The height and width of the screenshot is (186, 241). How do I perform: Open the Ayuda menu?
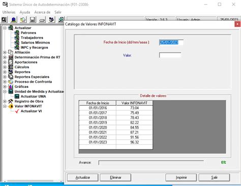point(25,12)
